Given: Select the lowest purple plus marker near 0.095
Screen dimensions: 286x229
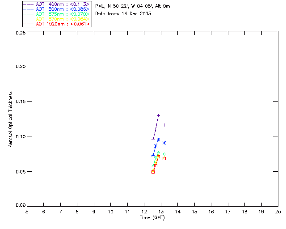Looking at the screenshot, I should [153, 140].
